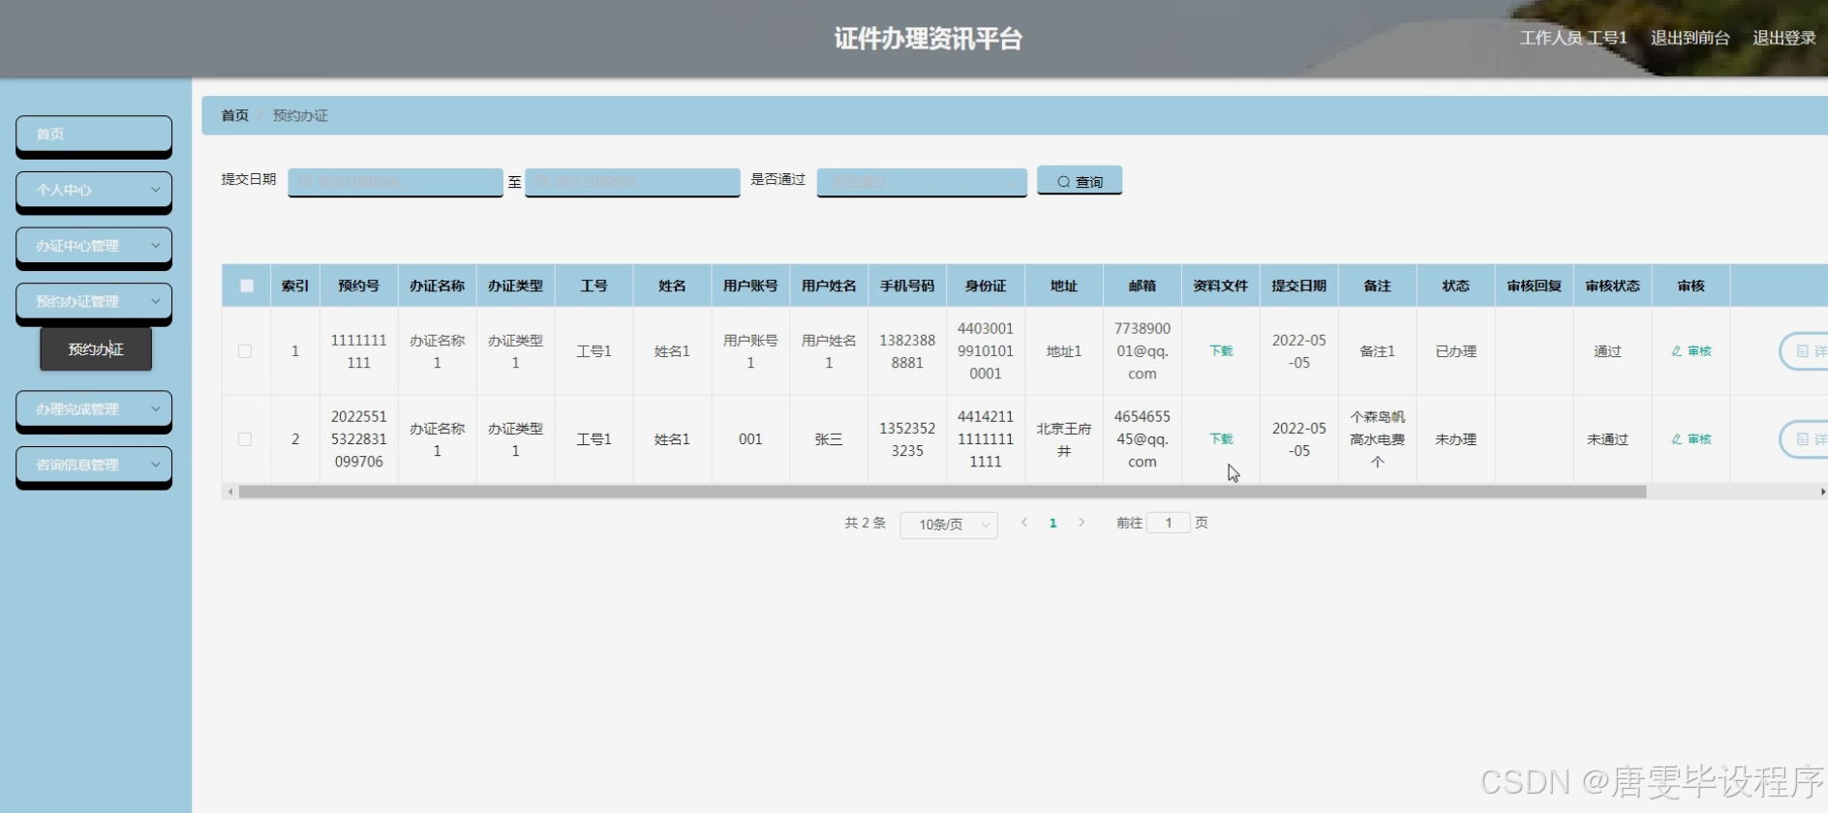This screenshot has height=813, width=1828.
Task: Click the 备注1 remarks cell
Action: coord(1378,351)
